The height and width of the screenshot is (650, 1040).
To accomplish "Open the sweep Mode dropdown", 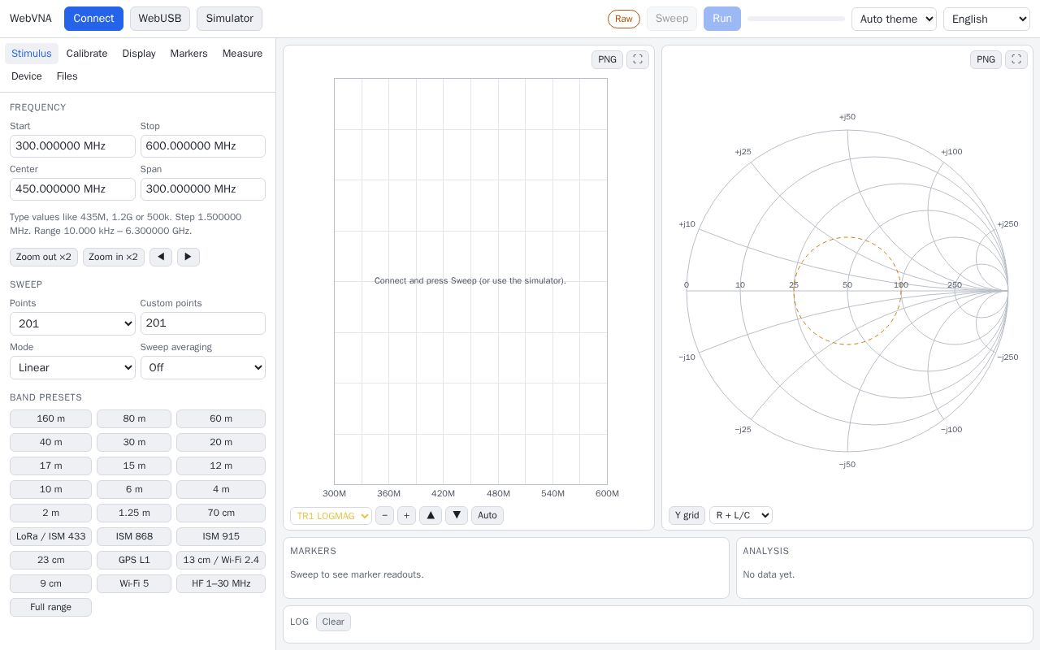I will click(72, 367).
